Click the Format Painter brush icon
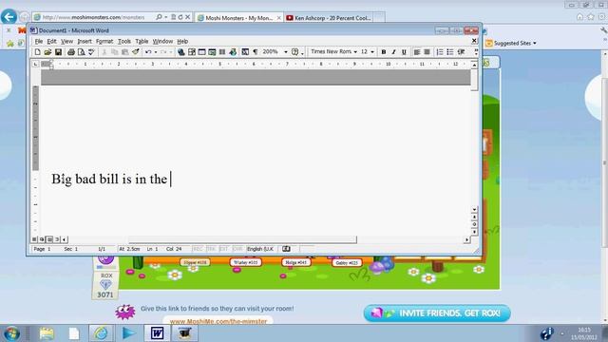This screenshot has height=342, width=608. point(135,52)
